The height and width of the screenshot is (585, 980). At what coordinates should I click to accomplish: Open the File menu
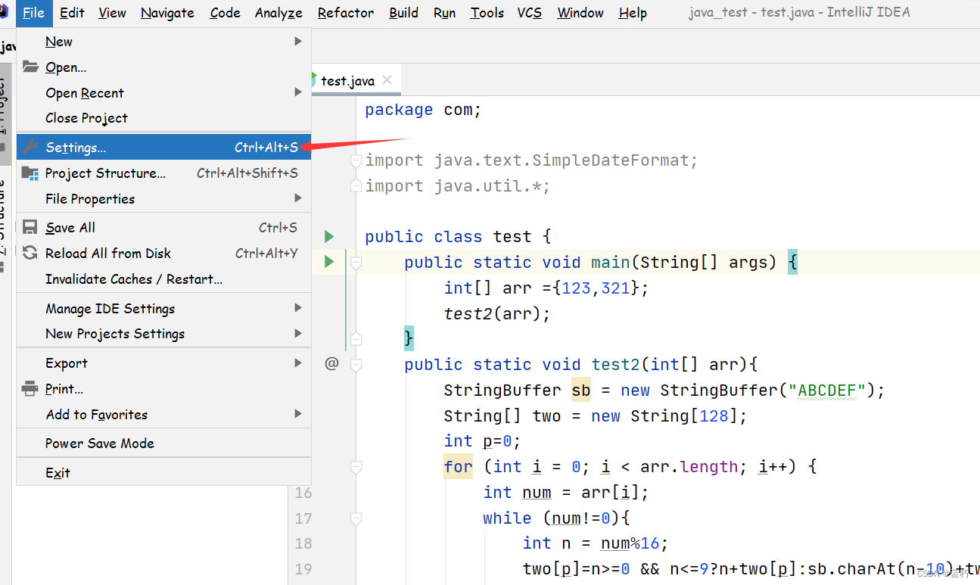33,13
